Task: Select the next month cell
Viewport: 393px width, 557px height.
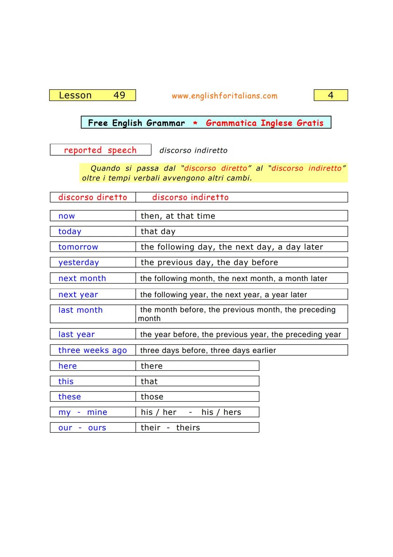Action: (x=82, y=278)
